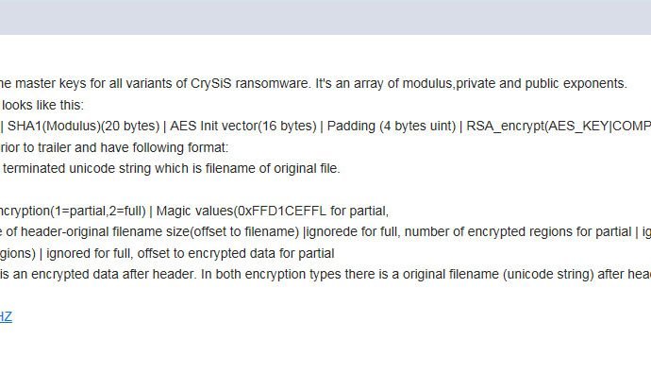This screenshot has height=390, width=651.
Task: Click the text 'looks like this:'
Action: [x=42, y=105]
